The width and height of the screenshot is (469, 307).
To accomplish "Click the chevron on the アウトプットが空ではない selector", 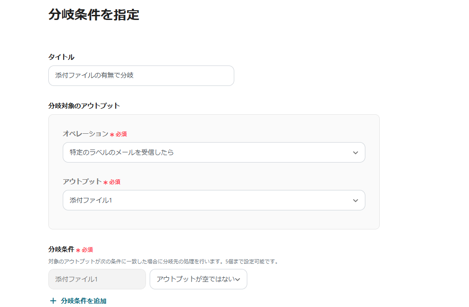I will 238,279.
